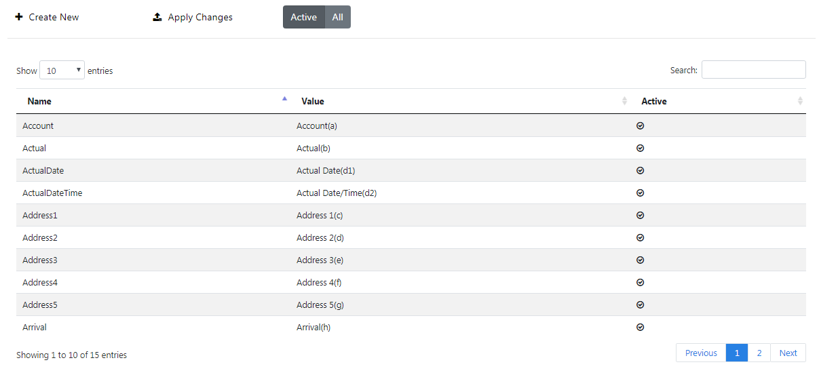Toggle the Active filter button
Screen dimensions: 819x373
tap(304, 17)
